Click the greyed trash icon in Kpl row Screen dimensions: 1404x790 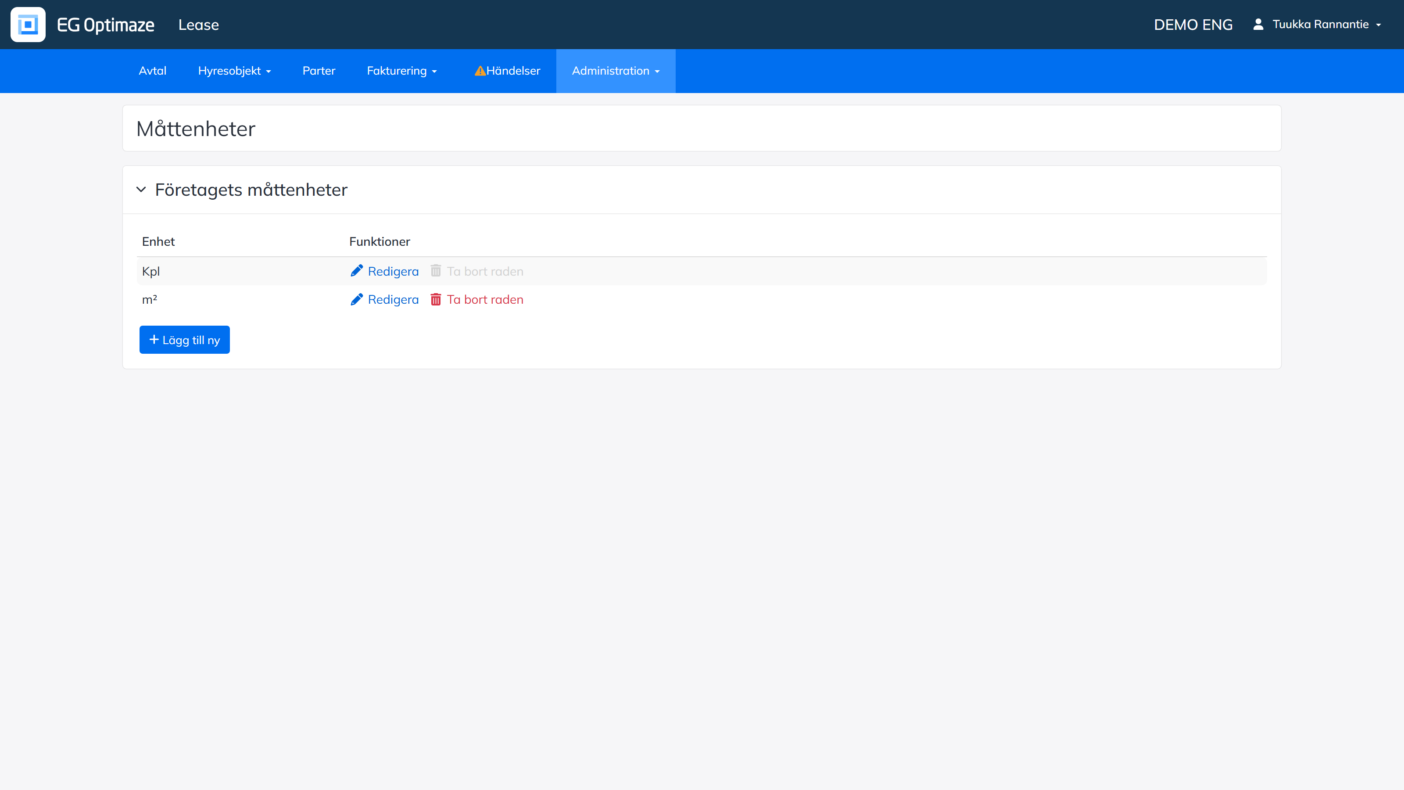[436, 271]
